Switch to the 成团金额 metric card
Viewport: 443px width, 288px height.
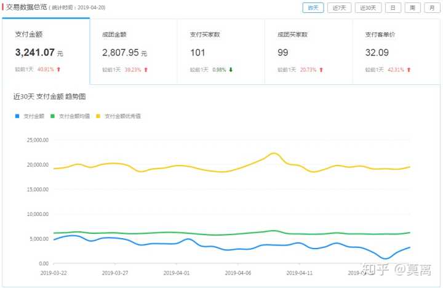coord(133,51)
